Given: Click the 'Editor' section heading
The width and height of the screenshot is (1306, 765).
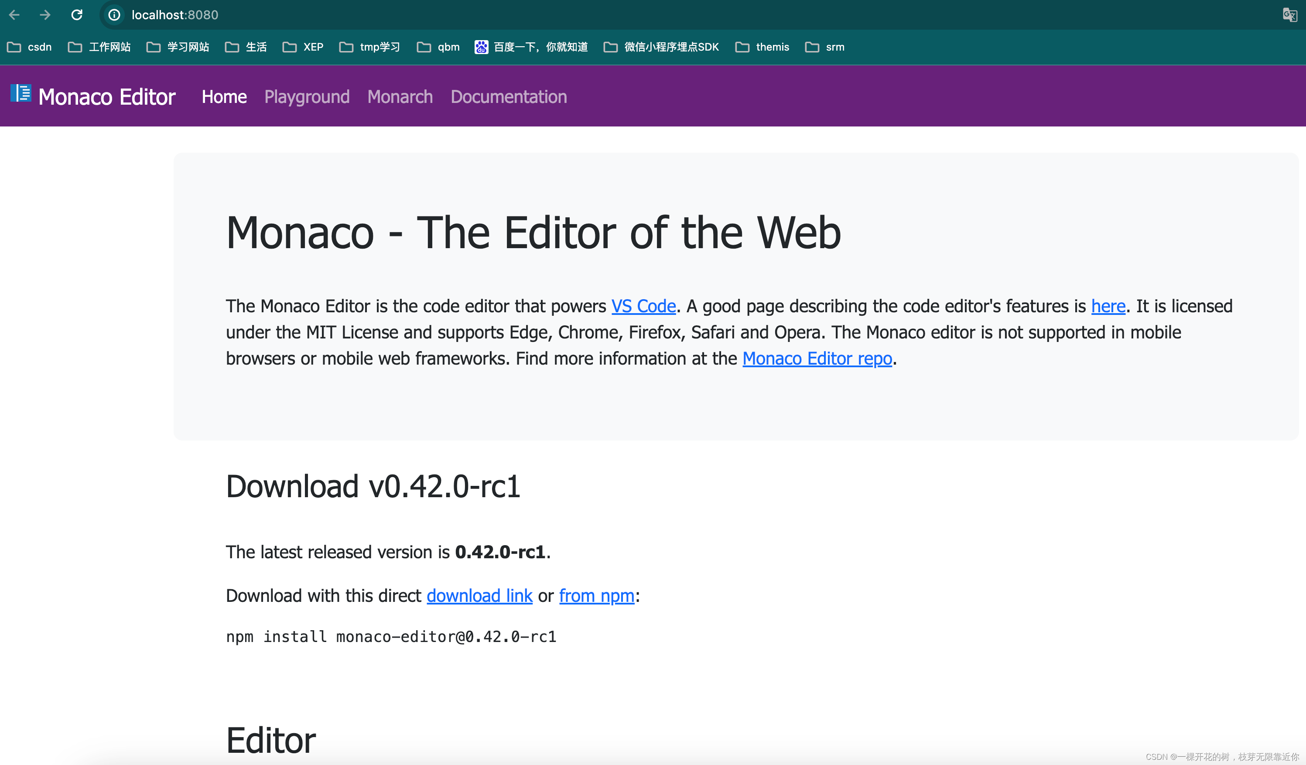Looking at the screenshot, I should pyautogui.click(x=270, y=740).
